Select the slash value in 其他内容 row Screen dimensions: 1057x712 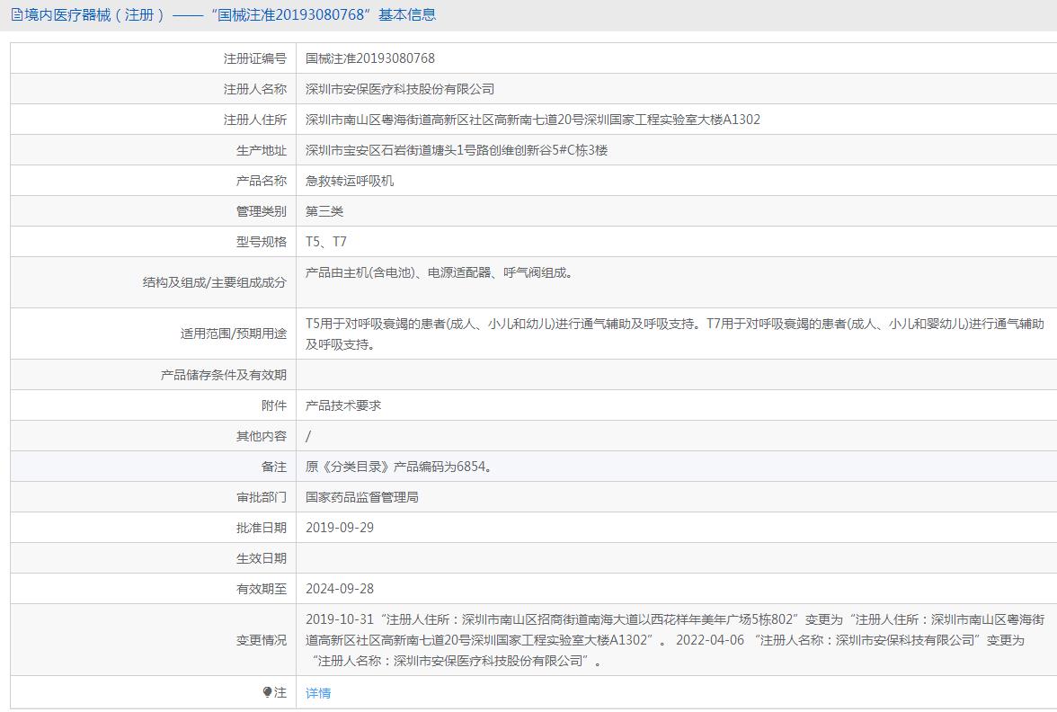click(x=308, y=436)
